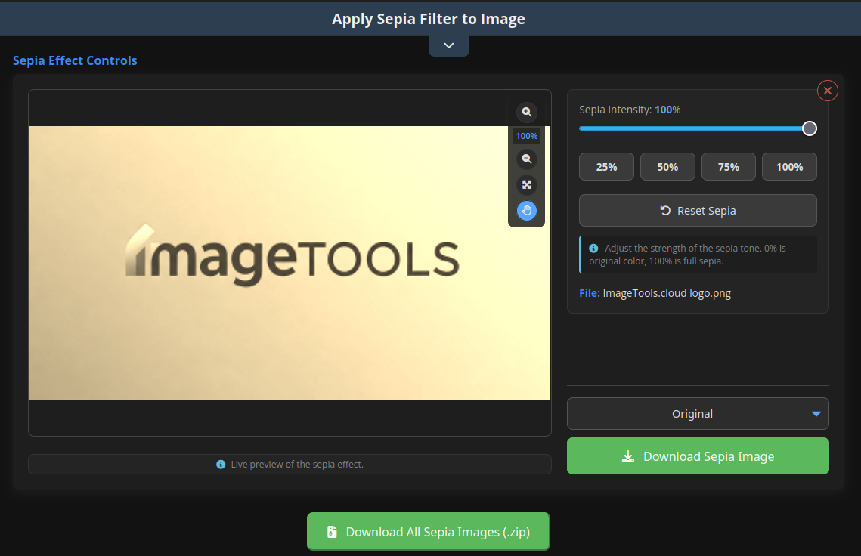Set sepia intensity to 75%
The height and width of the screenshot is (556, 861).
coord(728,167)
